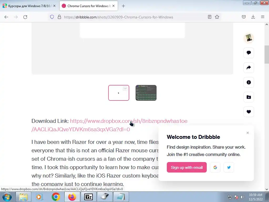Open the notepad taskbar icon
This screenshot has width=269, height=202.
pos(121,197)
